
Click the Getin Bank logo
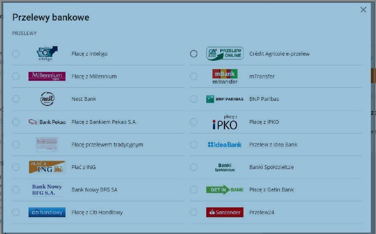click(x=224, y=190)
